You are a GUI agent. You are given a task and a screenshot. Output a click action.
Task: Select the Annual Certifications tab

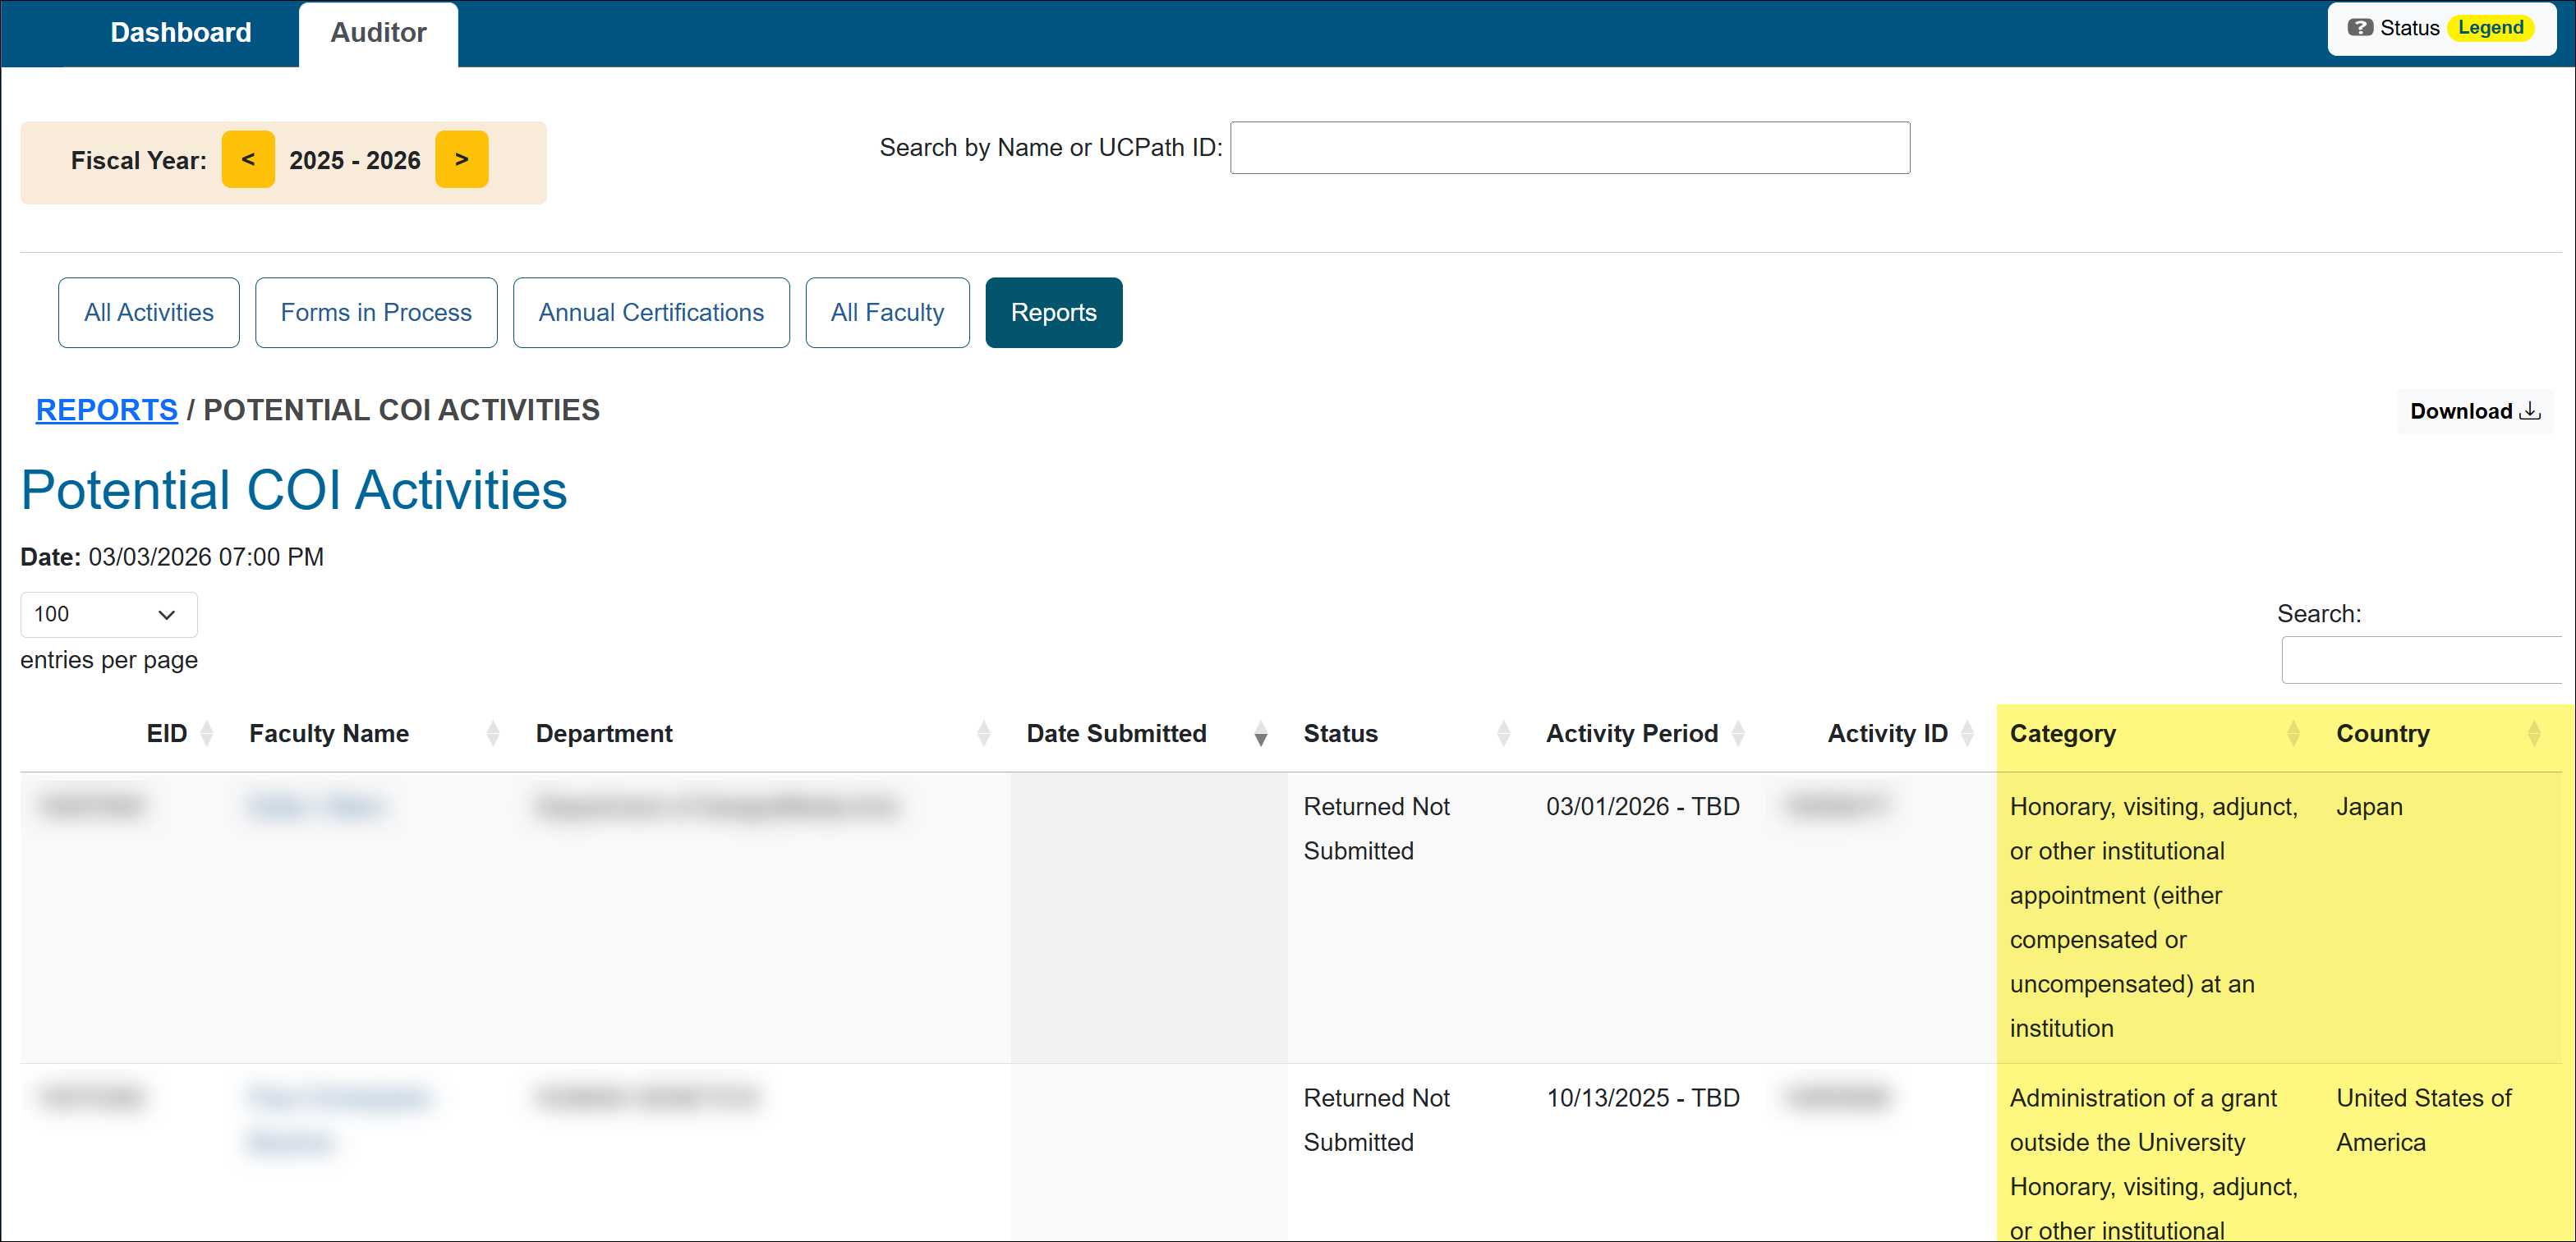pyautogui.click(x=651, y=313)
